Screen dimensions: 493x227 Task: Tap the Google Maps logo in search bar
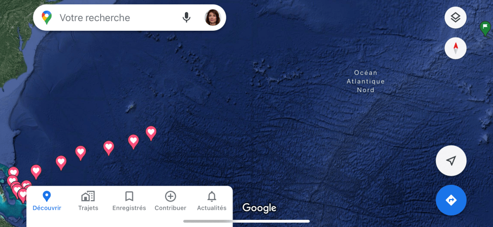47,18
